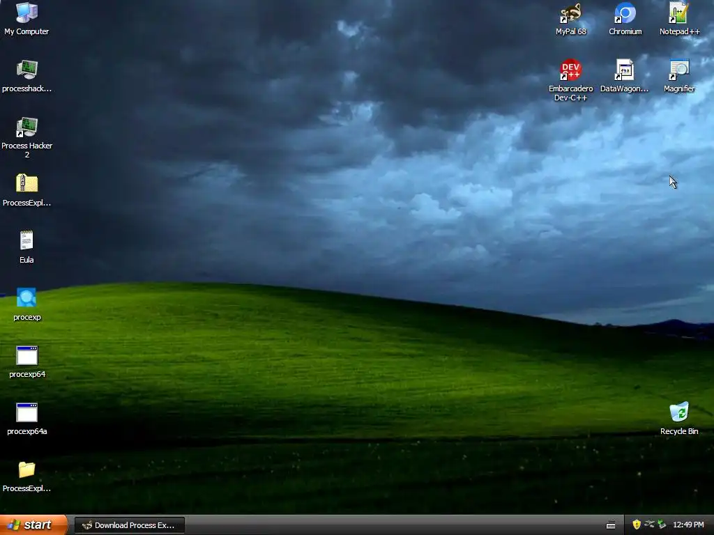Click the green network tray icon

[662, 525]
